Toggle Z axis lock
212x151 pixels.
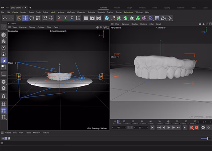[x=72, y=18]
